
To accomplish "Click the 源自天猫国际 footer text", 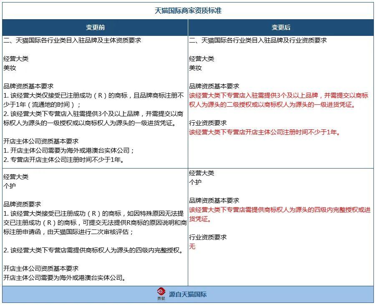I will tap(187, 295).
